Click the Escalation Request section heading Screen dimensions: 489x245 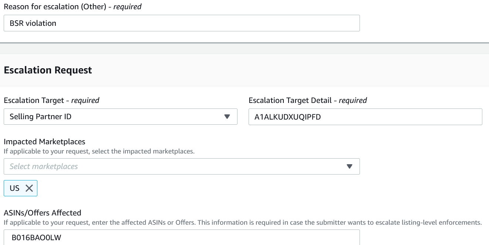(x=48, y=70)
